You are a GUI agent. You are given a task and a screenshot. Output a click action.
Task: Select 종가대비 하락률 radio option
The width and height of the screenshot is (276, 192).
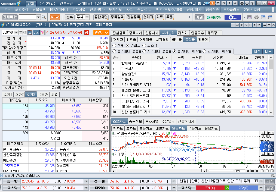click(x=174, y=51)
